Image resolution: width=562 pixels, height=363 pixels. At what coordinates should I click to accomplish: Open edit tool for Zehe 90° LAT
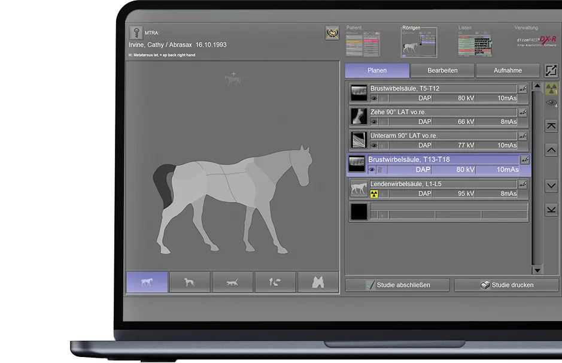click(x=523, y=112)
